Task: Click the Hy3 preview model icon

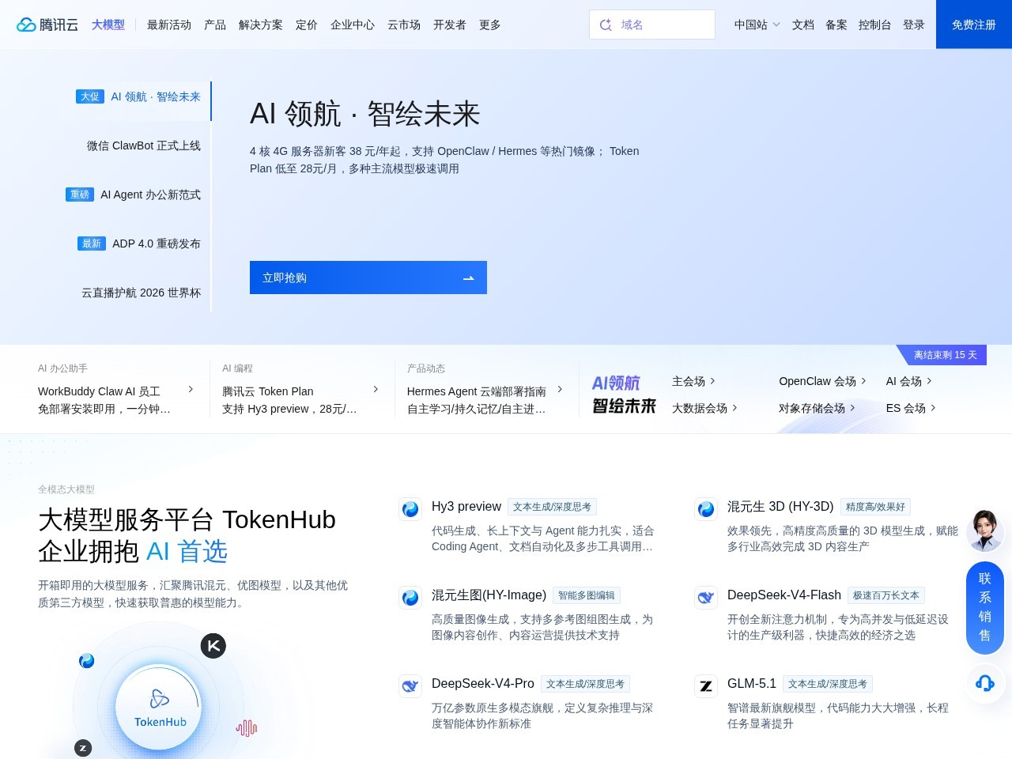Action: coord(410,509)
